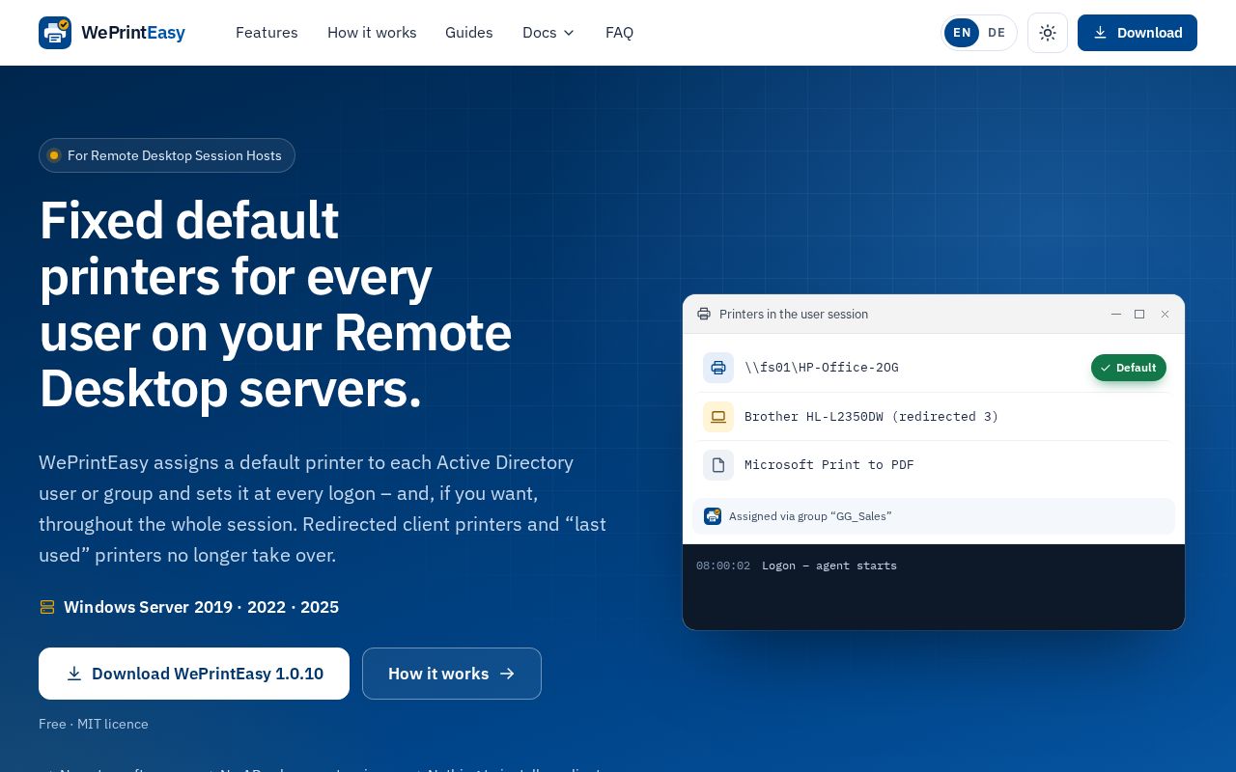Open the Features nav item

267,33
